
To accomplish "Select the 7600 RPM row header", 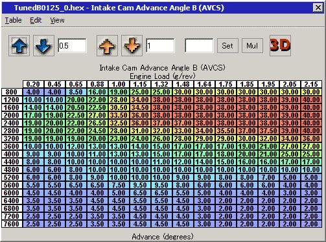I will click(12, 224).
